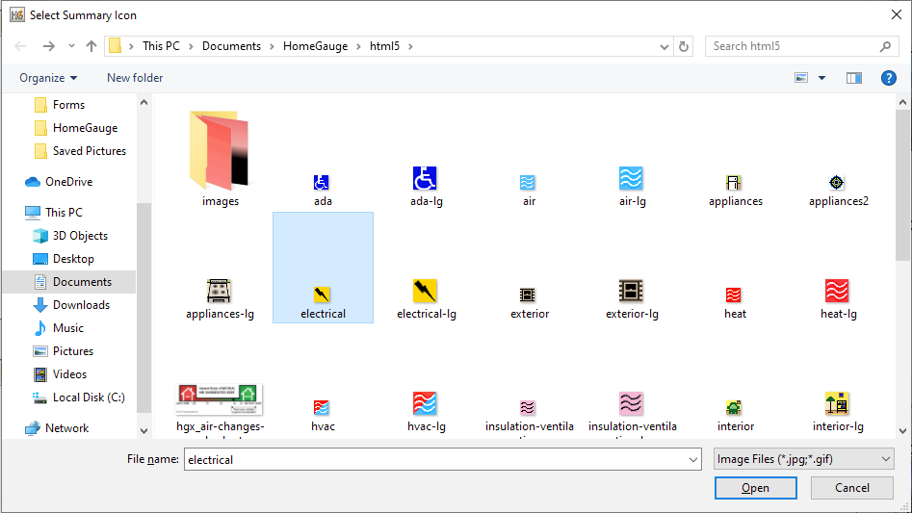Pick the hvac-lg icon file
The image size is (912, 513).
tap(425, 403)
